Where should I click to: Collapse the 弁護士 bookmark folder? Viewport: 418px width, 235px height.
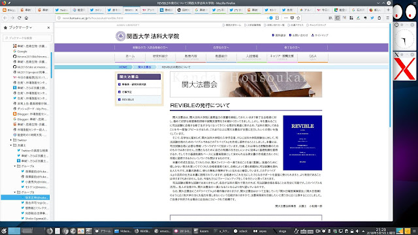tap(11, 145)
